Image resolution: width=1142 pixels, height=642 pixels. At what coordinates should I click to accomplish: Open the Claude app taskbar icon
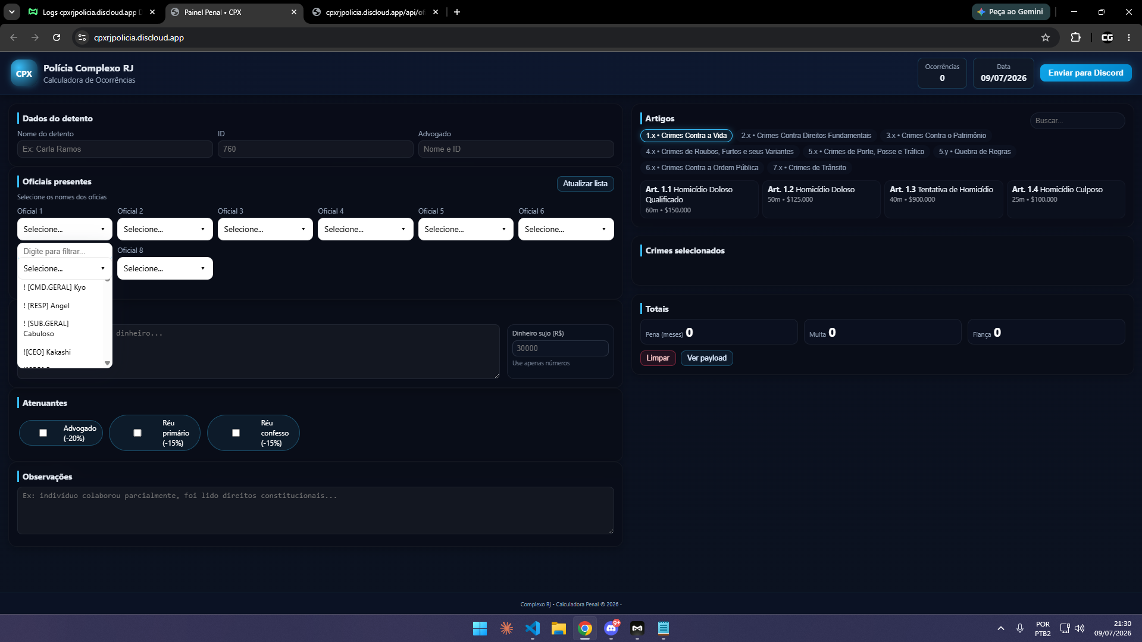[506, 628]
